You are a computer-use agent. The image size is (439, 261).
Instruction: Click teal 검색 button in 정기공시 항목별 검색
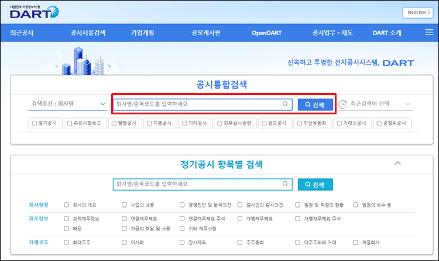point(315,184)
